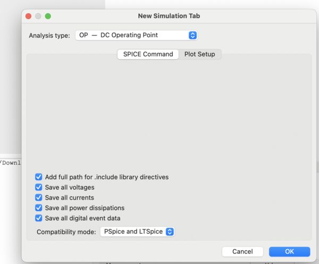Viewport: 319px width, 264px height.
Task: Click the empty SPICE command panel area
Action: (169, 112)
